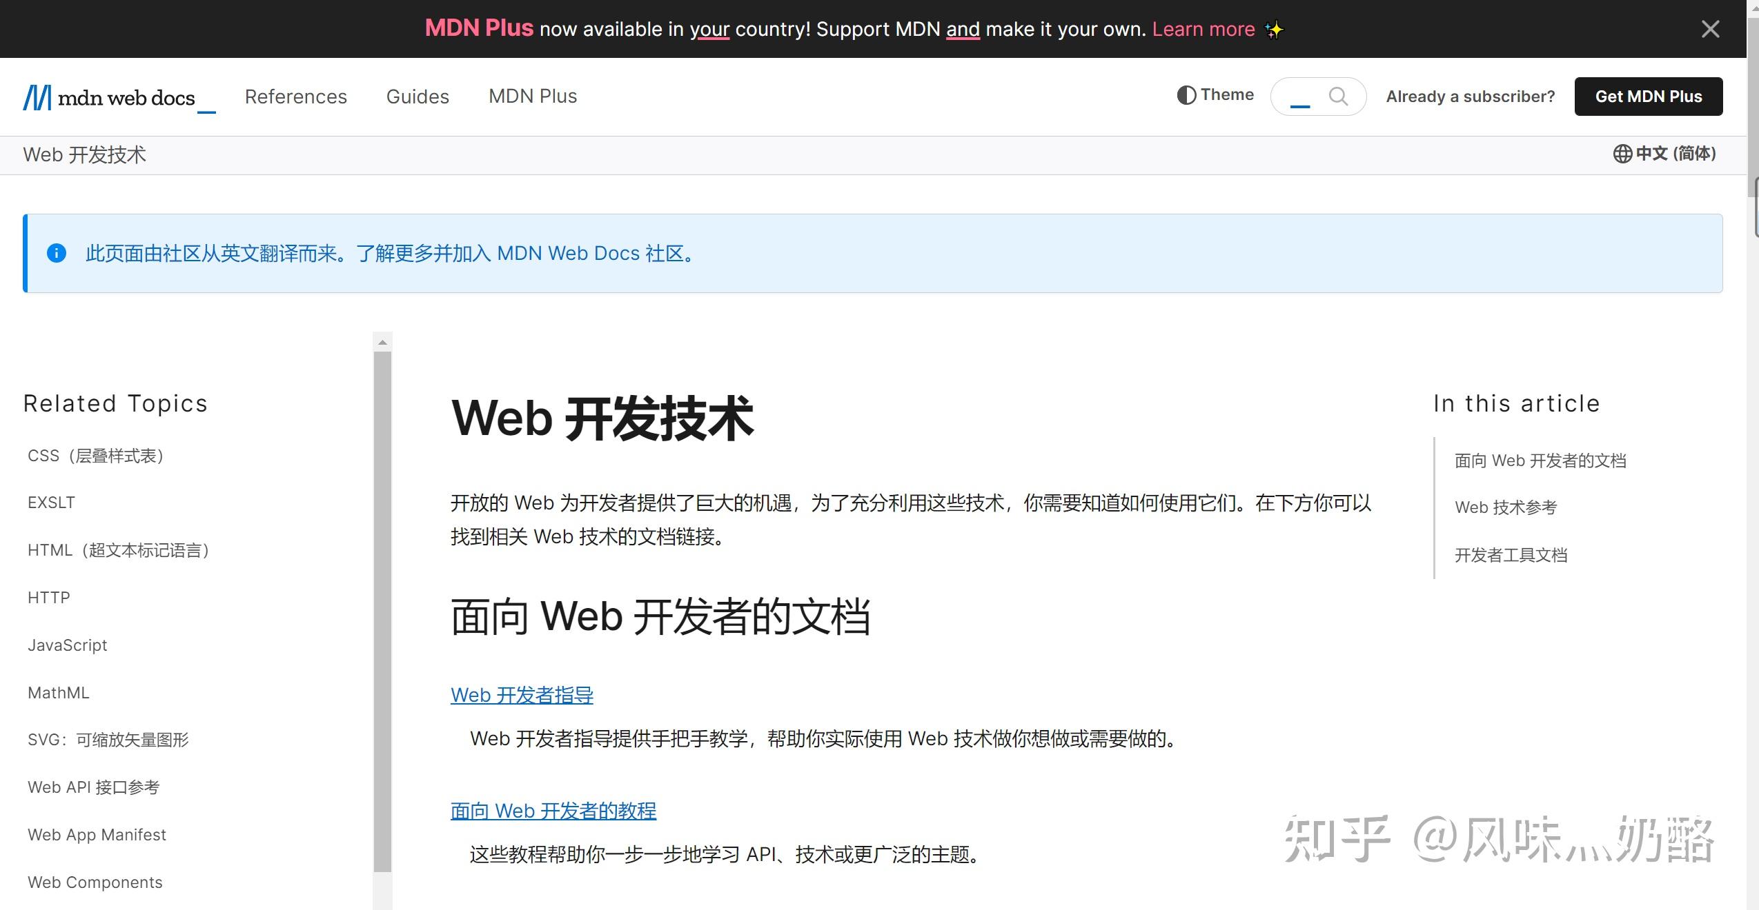Open the Web 开发者指导 link
This screenshot has height=910, width=1759.
coord(522,695)
